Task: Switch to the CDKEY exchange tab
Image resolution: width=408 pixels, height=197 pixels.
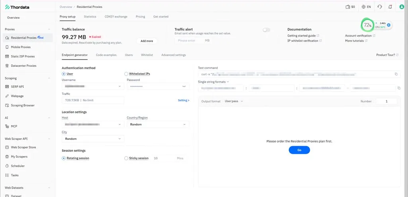Action: pos(116,17)
